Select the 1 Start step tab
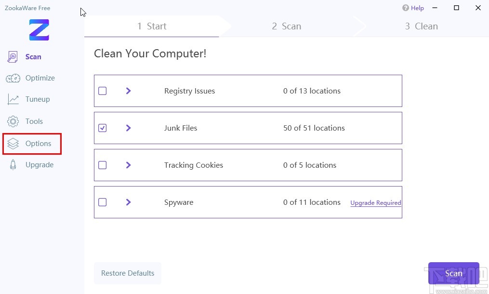 pyautogui.click(x=152, y=26)
